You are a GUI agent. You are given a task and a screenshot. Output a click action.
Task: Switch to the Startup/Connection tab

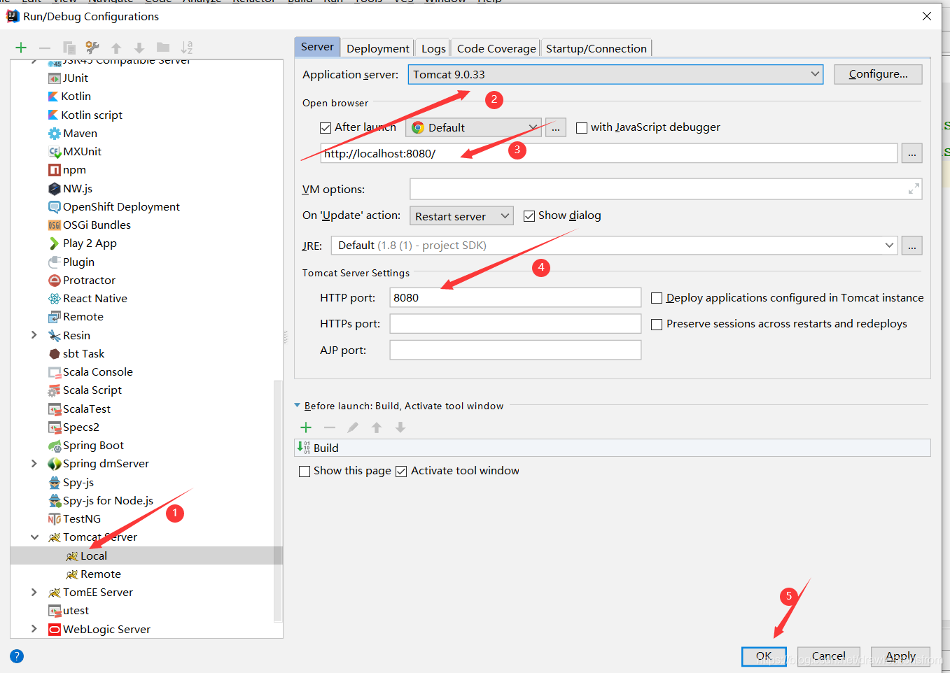click(596, 48)
